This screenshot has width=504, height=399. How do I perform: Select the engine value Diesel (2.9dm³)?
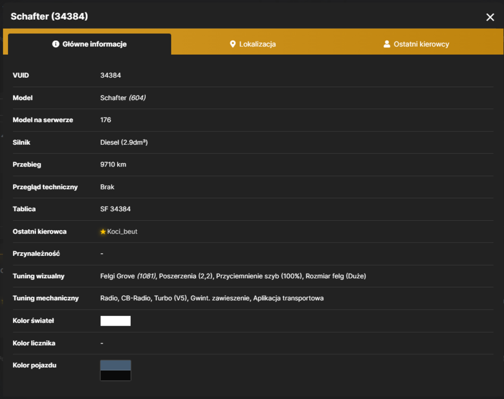click(124, 143)
